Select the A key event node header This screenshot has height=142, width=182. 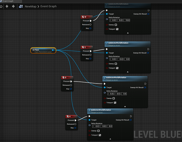71,116
